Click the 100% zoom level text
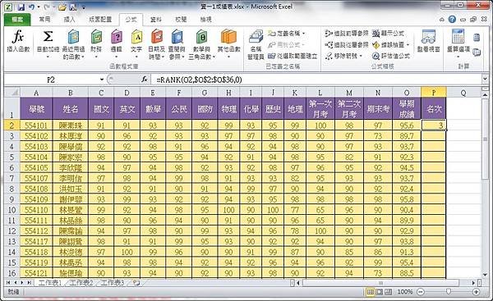Screen dimensions: 493x301 coord(404,292)
